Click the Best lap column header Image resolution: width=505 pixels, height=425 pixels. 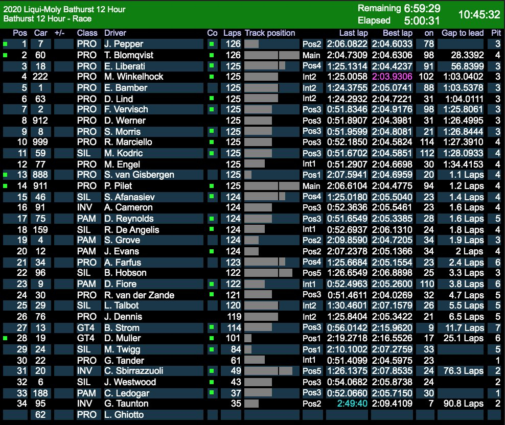[398, 33]
